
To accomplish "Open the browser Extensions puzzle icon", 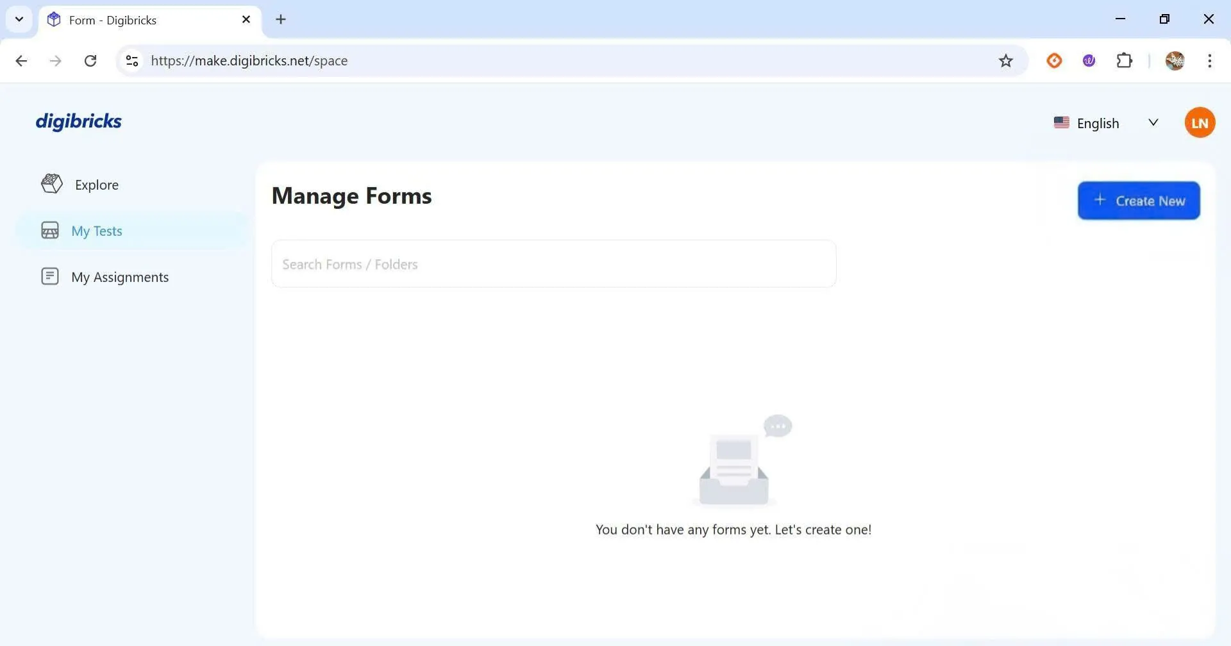I will click(1124, 61).
